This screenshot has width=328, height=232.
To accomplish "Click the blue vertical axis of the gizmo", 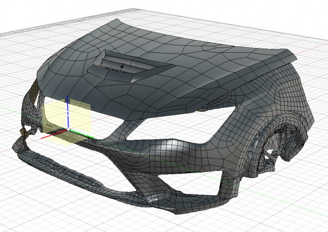I will [x=67, y=112].
